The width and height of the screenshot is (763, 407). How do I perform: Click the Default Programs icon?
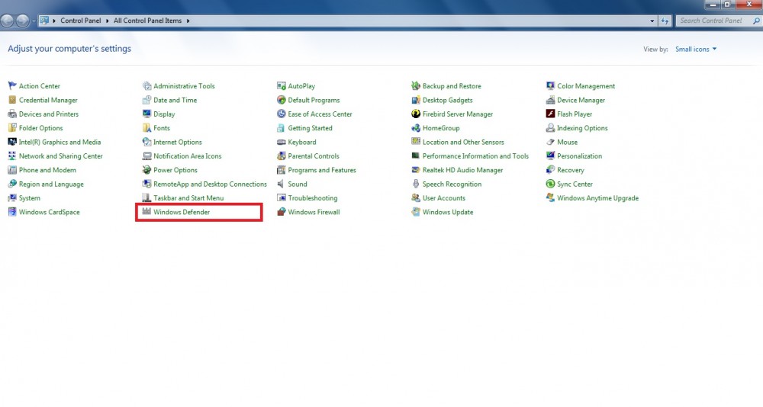(282, 100)
